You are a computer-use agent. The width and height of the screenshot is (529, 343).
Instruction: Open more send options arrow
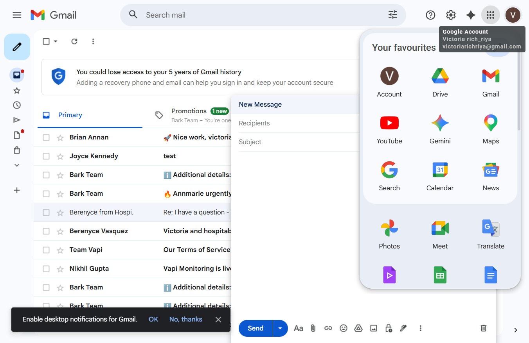280,328
